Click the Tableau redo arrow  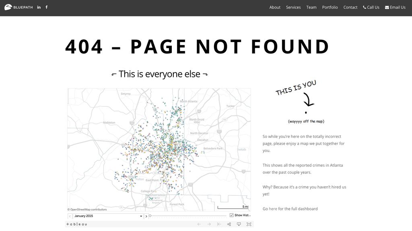pyautogui.click(x=209, y=224)
